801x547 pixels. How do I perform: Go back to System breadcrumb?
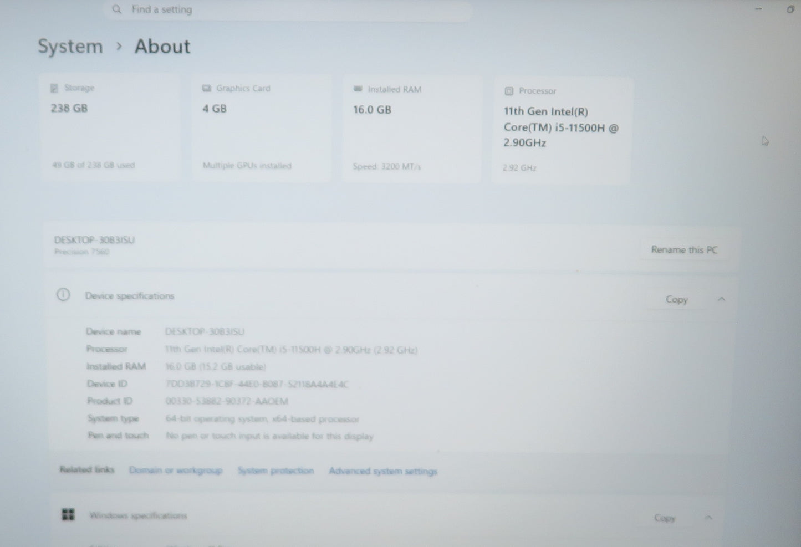click(70, 47)
